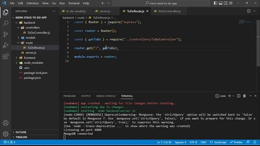Screen dimensions: 260x146
Task: Maximize the panel size with chevron
Action: pos(250,96)
